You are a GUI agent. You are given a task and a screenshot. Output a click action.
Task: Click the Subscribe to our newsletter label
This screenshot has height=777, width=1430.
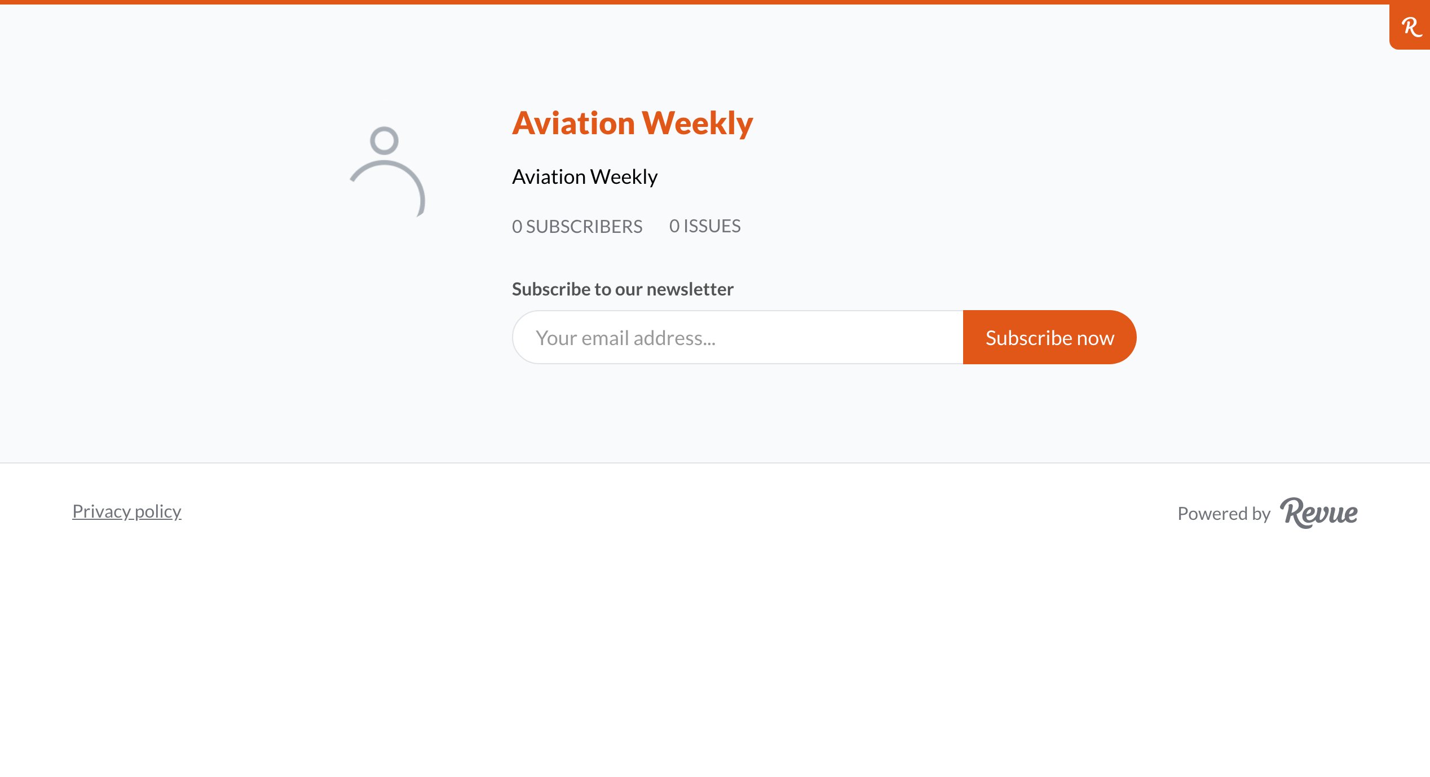[623, 289]
